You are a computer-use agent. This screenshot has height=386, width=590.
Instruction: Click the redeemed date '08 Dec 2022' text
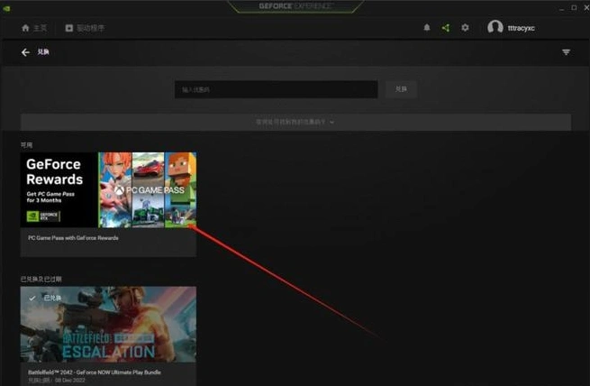(70, 381)
